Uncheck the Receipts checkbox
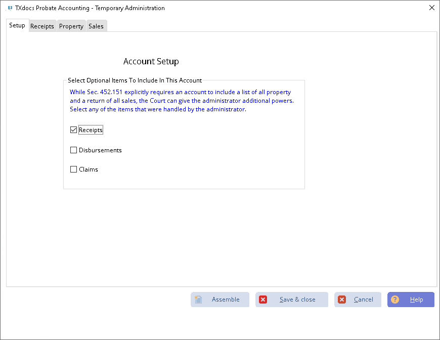The width and height of the screenshot is (440, 340). [x=74, y=130]
